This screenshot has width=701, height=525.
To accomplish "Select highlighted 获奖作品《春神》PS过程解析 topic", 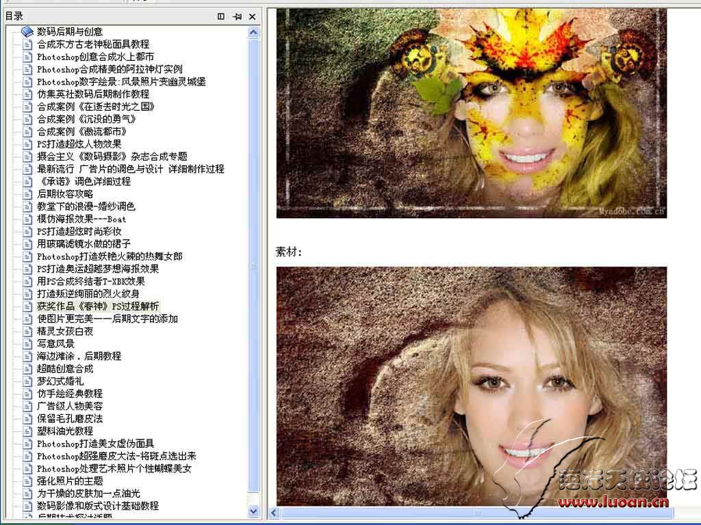I will pyautogui.click(x=98, y=306).
